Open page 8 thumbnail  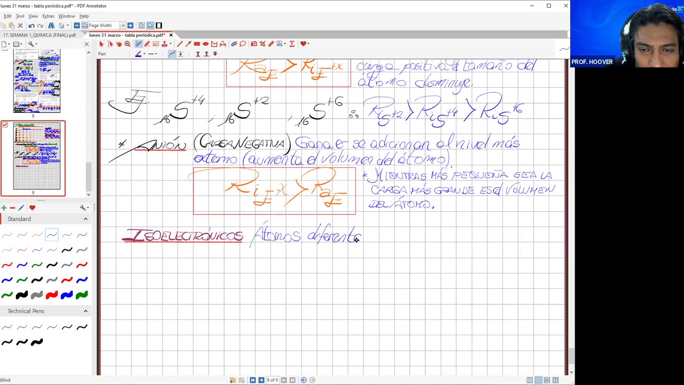36,80
